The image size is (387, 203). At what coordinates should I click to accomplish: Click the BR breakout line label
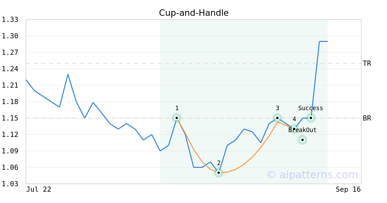(x=367, y=118)
